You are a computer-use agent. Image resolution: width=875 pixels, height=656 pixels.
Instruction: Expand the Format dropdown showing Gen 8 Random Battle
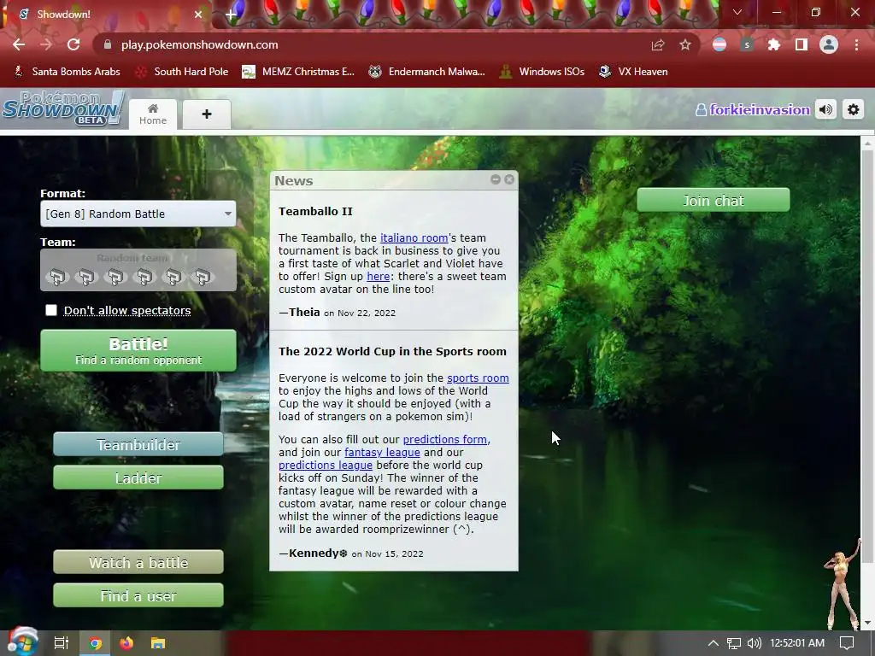(138, 214)
